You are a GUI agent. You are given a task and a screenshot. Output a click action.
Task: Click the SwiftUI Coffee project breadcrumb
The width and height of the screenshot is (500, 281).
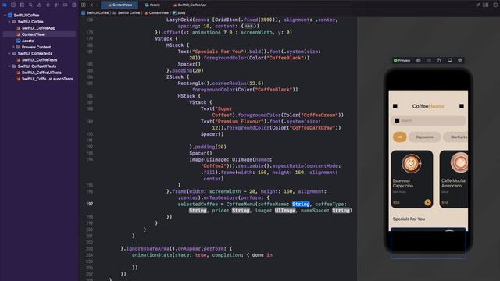point(95,13)
